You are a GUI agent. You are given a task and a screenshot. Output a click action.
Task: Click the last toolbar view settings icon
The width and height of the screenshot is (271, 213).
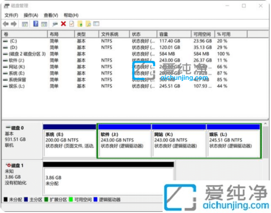click(96, 24)
